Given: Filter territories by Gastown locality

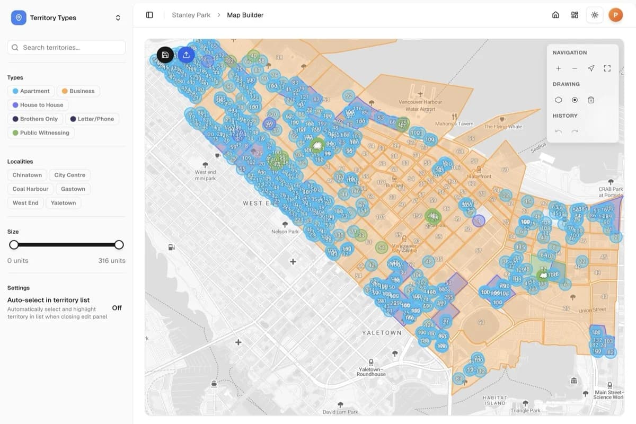Looking at the screenshot, I should 73,189.
